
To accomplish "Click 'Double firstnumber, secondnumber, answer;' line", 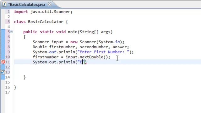I will pos(81,47).
